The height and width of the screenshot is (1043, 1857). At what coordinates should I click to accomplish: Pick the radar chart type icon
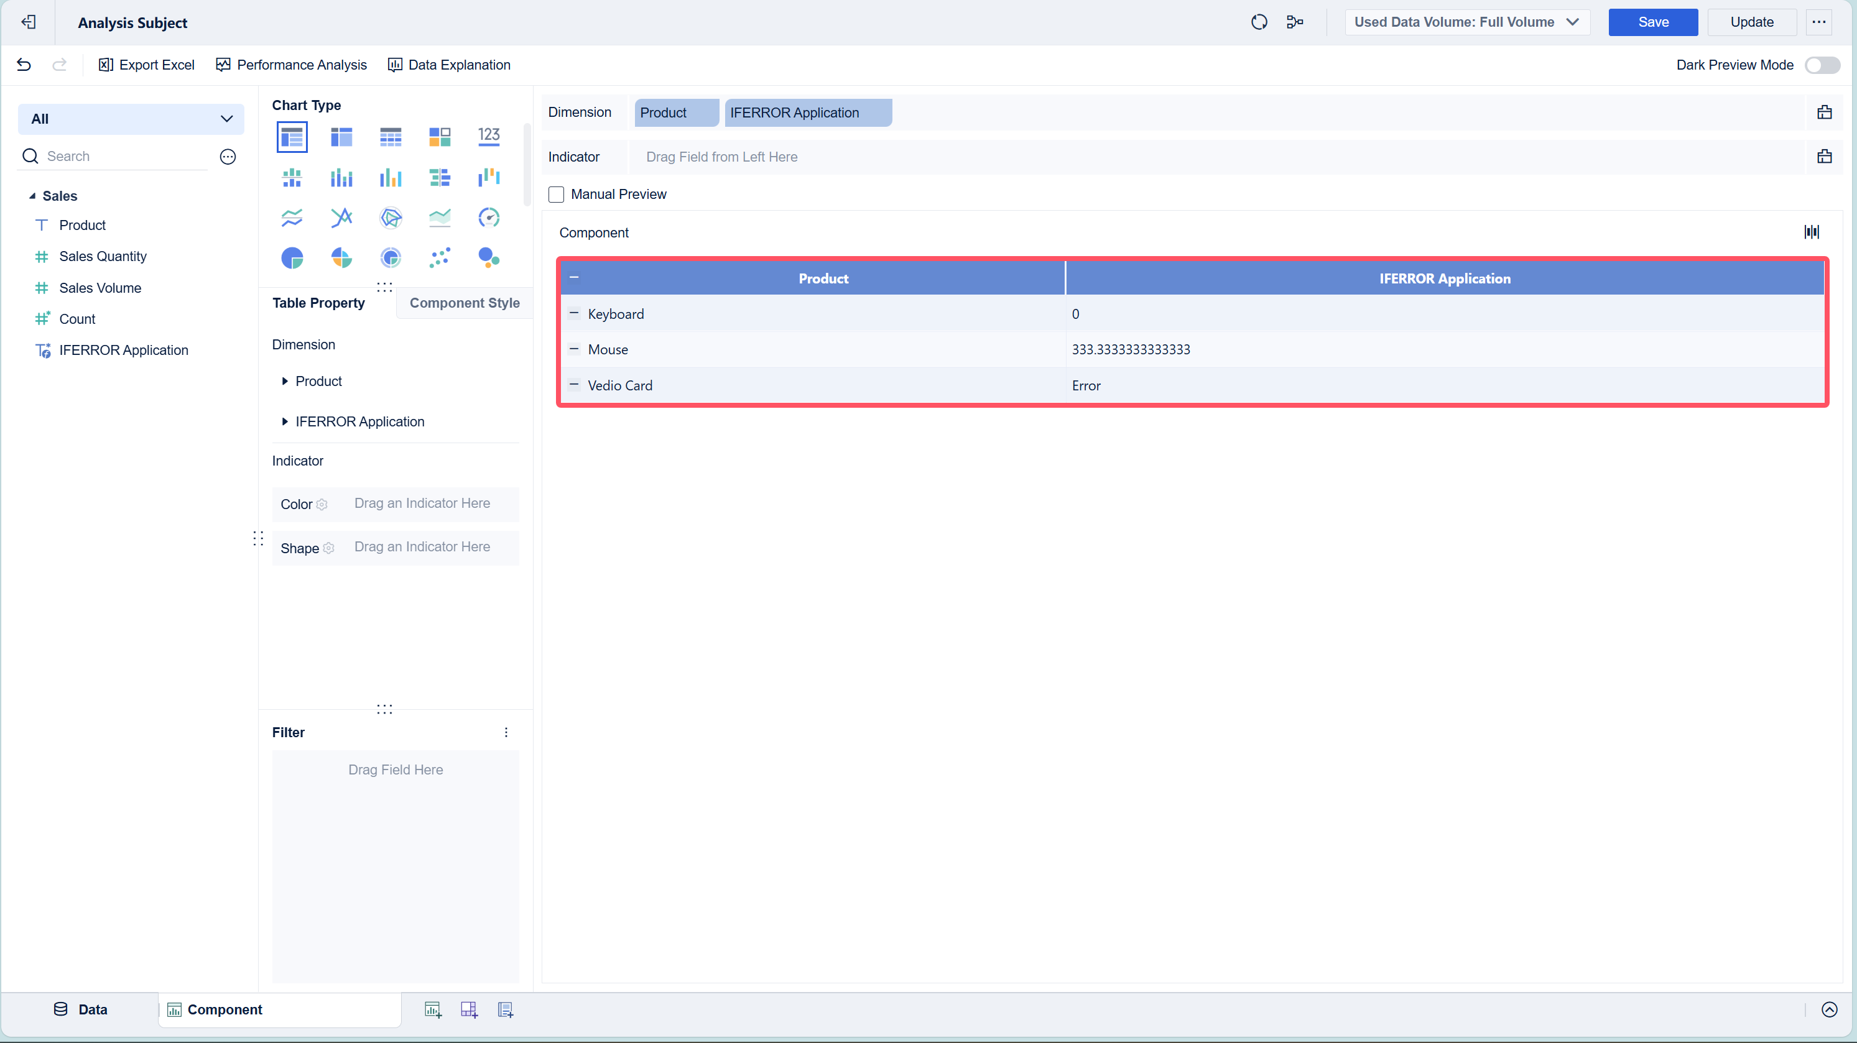(x=390, y=218)
